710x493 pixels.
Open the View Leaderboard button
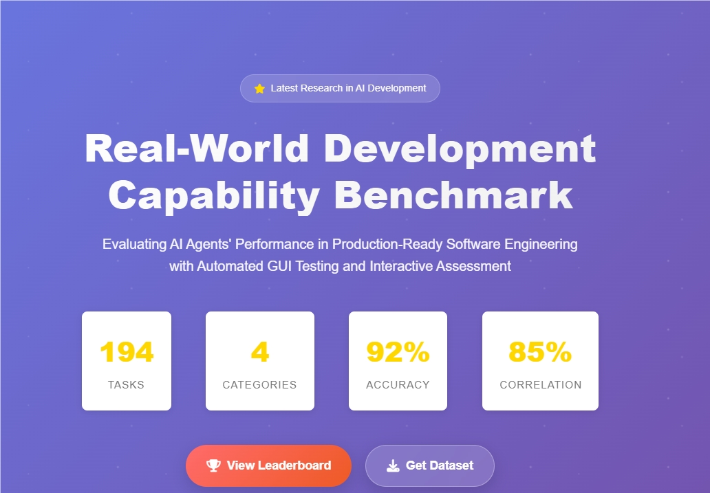click(x=268, y=465)
